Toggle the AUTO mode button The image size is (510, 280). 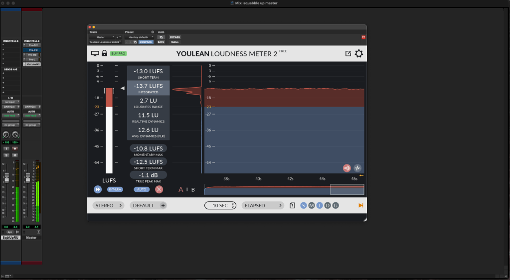click(142, 189)
